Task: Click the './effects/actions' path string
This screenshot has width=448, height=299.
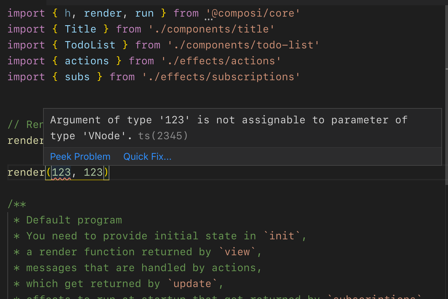Action: coord(221,61)
